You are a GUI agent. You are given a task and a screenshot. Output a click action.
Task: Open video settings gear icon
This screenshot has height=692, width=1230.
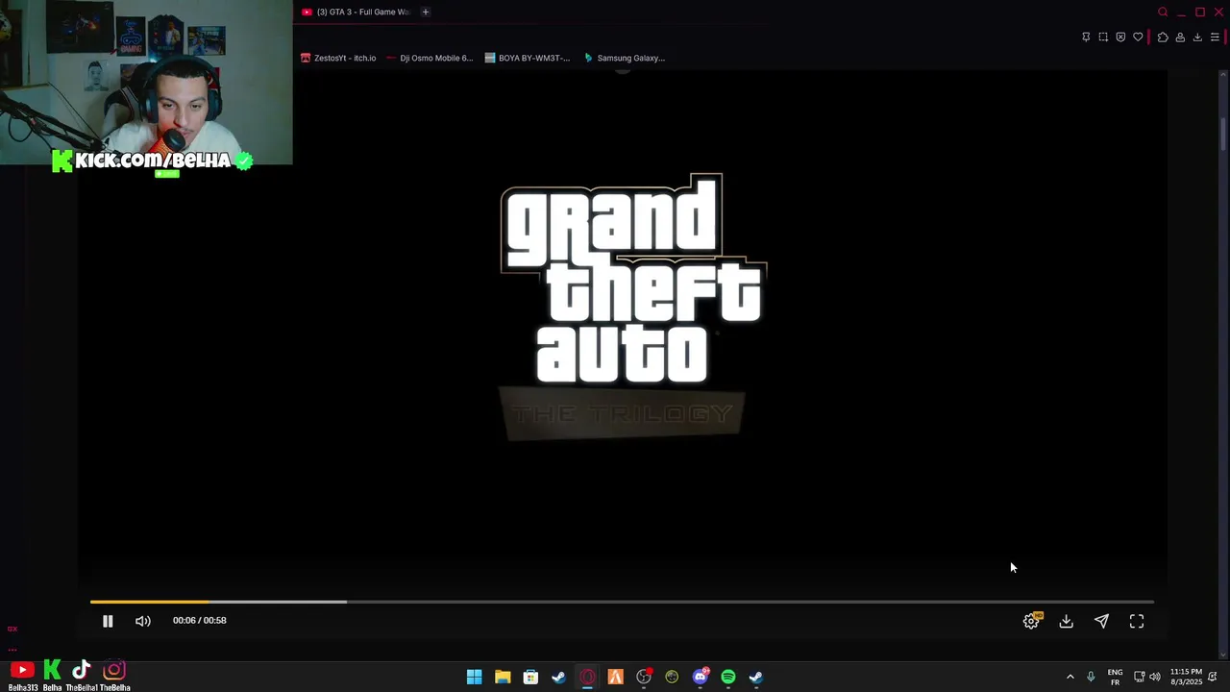click(1031, 621)
